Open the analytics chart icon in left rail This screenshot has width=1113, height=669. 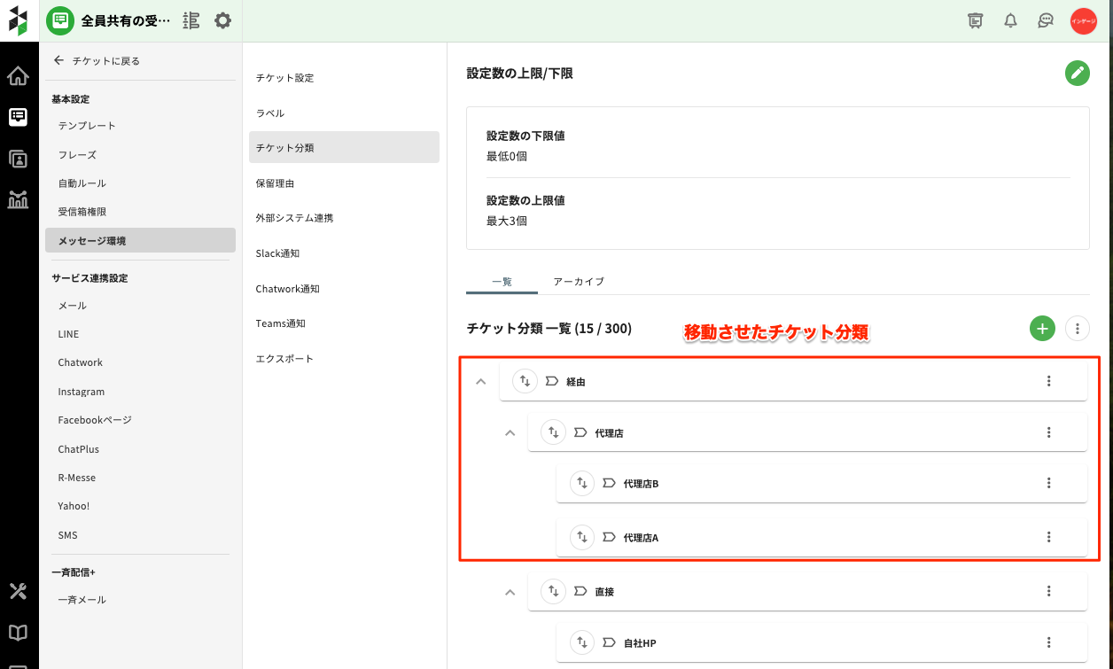18,199
